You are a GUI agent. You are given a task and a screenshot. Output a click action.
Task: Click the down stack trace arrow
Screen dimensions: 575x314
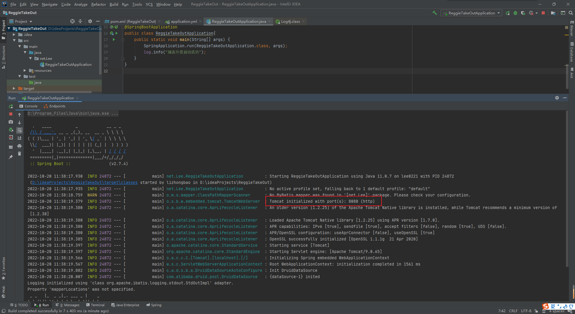click(19, 123)
